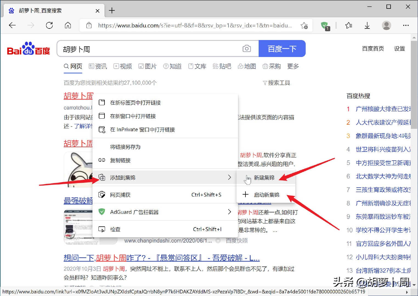
Task: Refresh the page
Action: tap(49, 25)
